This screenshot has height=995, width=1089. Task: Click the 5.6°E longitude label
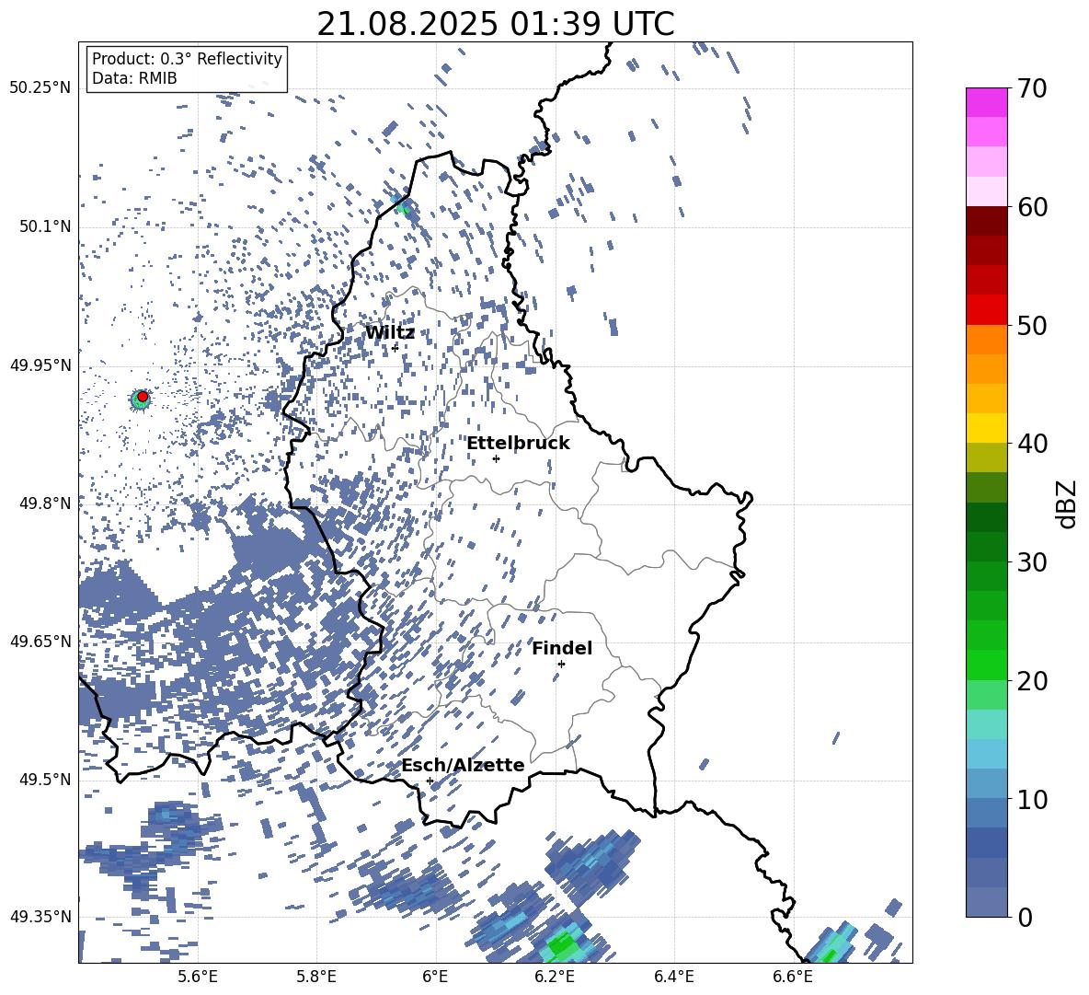click(197, 977)
